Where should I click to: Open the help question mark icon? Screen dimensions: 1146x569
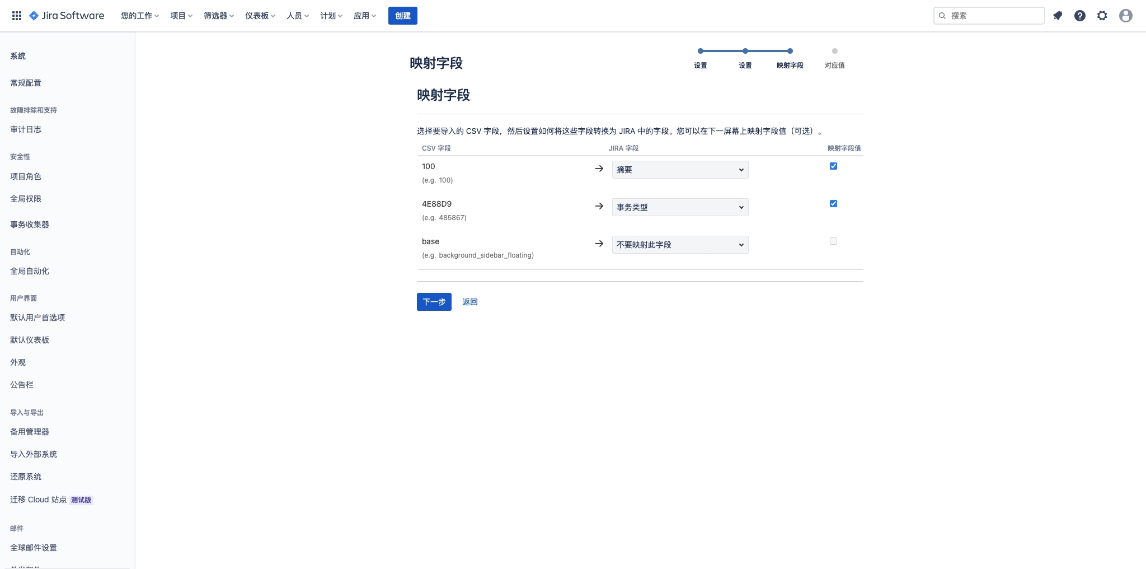(x=1080, y=16)
